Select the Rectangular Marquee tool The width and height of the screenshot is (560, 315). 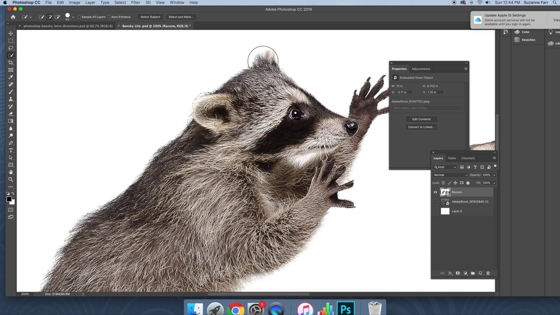pos(11,41)
